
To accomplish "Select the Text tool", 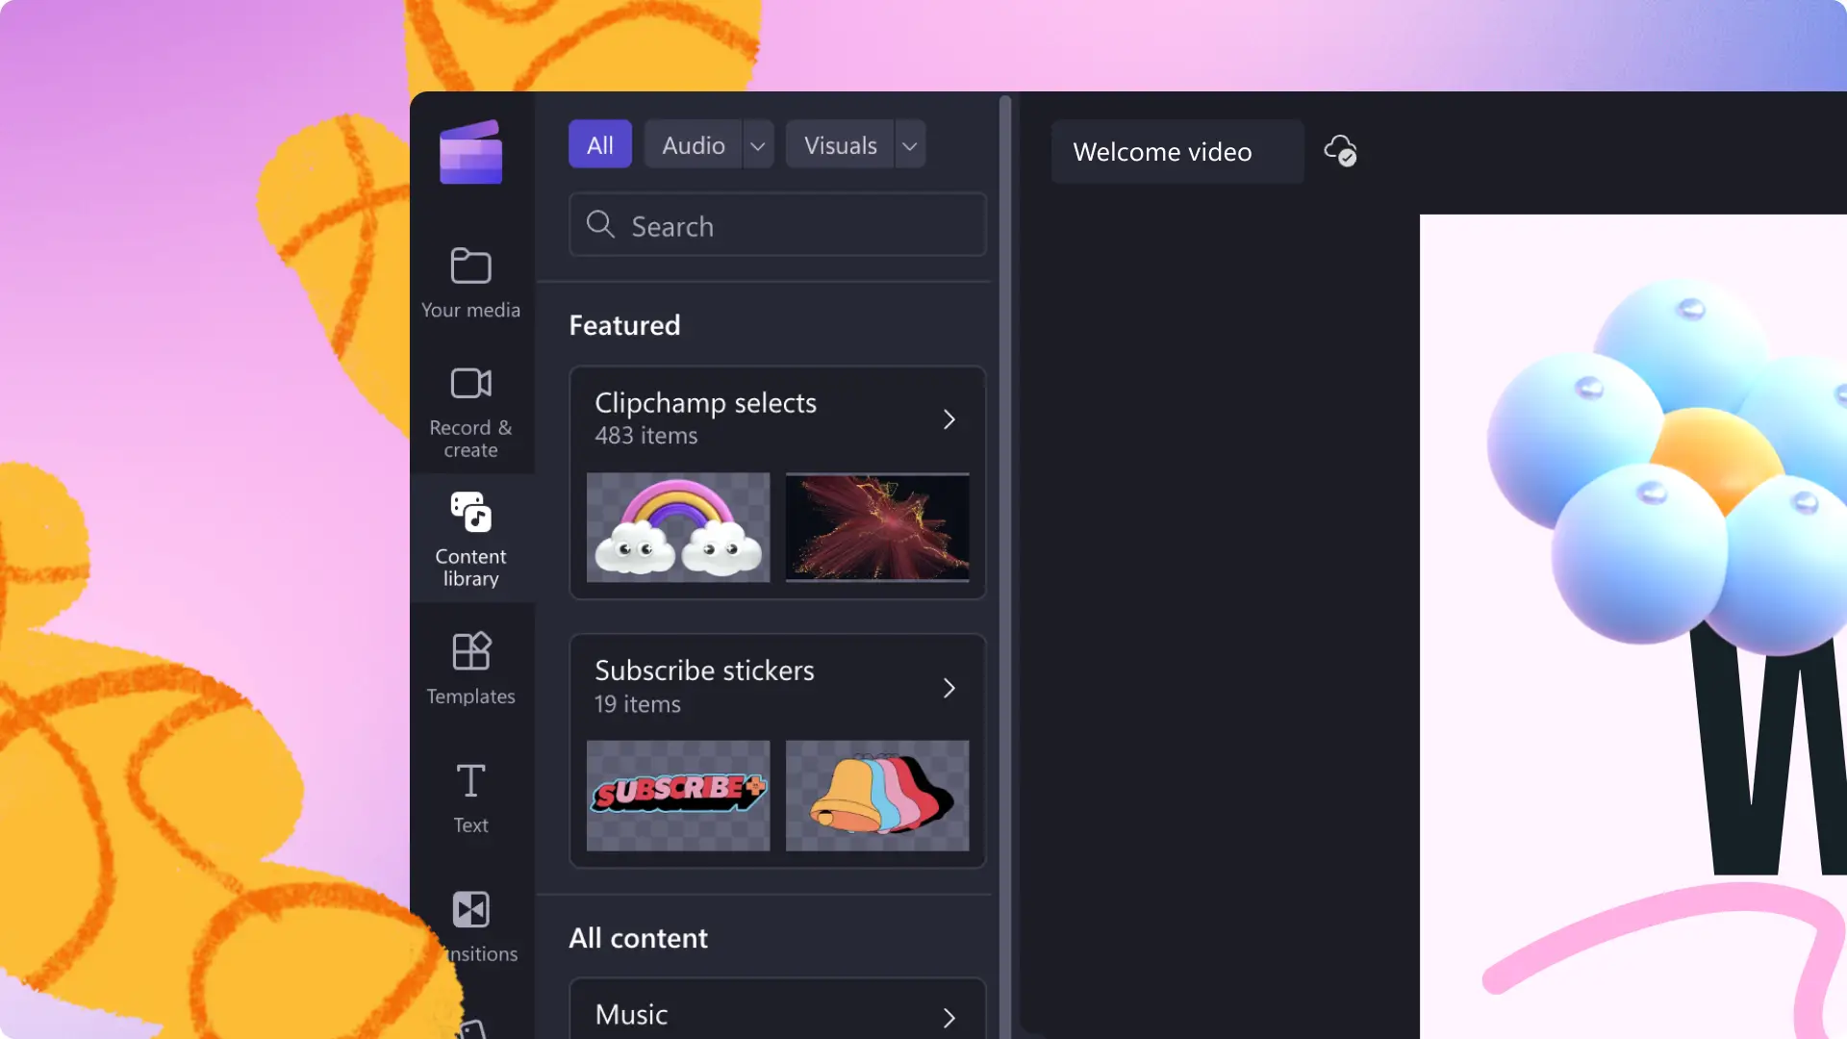I will 470,796.
